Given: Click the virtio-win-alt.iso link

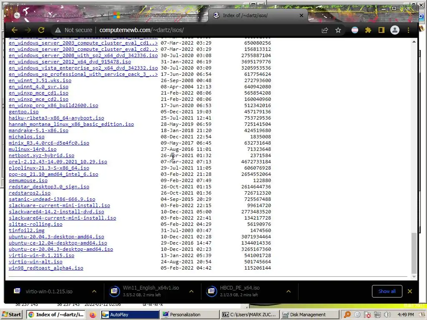Looking at the screenshot, I should click(36, 262).
